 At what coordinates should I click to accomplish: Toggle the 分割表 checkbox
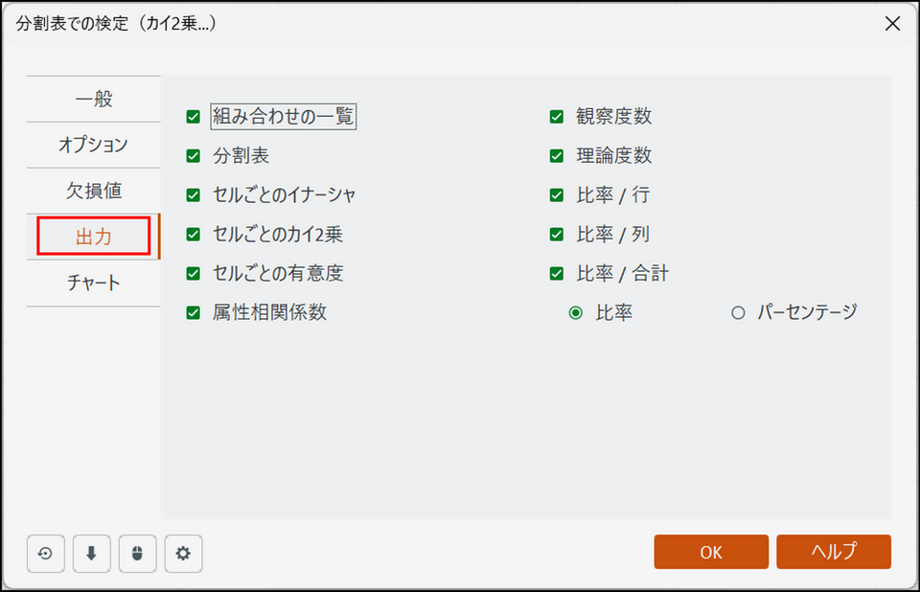(x=194, y=156)
